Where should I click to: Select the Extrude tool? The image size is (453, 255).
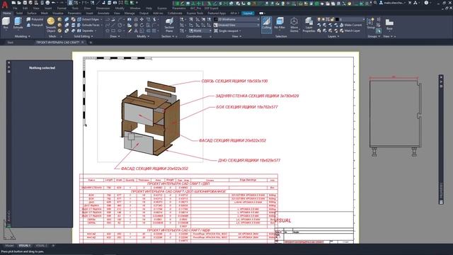click(18, 23)
